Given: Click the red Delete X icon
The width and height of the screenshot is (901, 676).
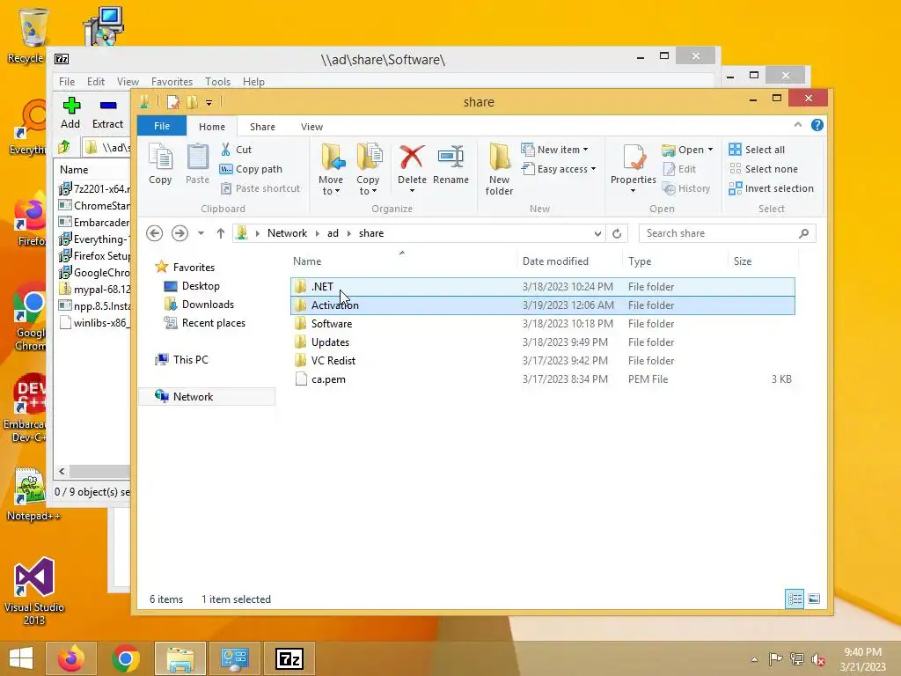Looking at the screenshot, I should [x=412, y=157].
